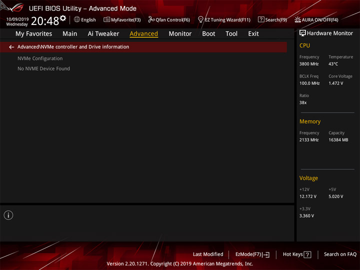360x270 pixels.
Task: Click the info circle icon
Action: (x=8, y=215)
